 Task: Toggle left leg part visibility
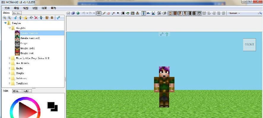190,13
